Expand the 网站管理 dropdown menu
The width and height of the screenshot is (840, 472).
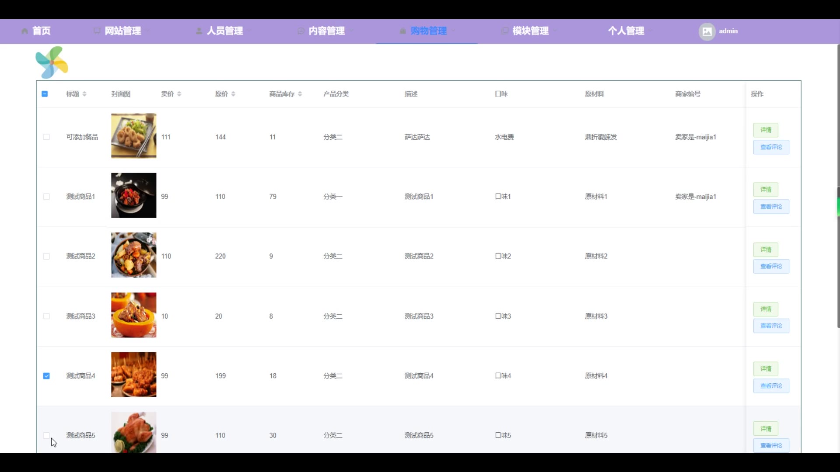point(122,31)
